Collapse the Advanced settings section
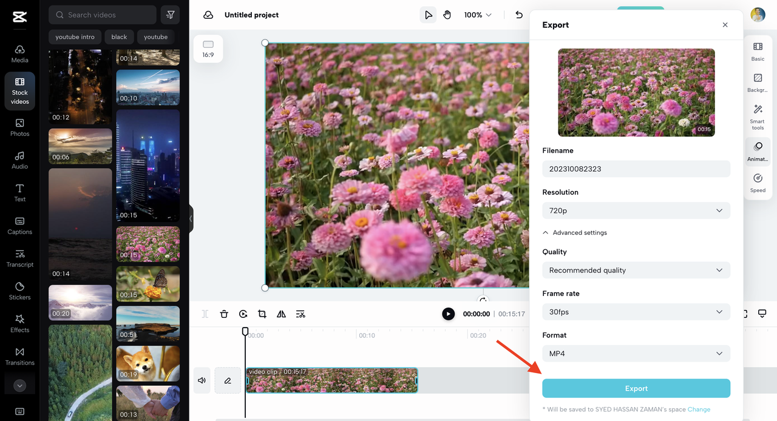 (x=575, y=233)
